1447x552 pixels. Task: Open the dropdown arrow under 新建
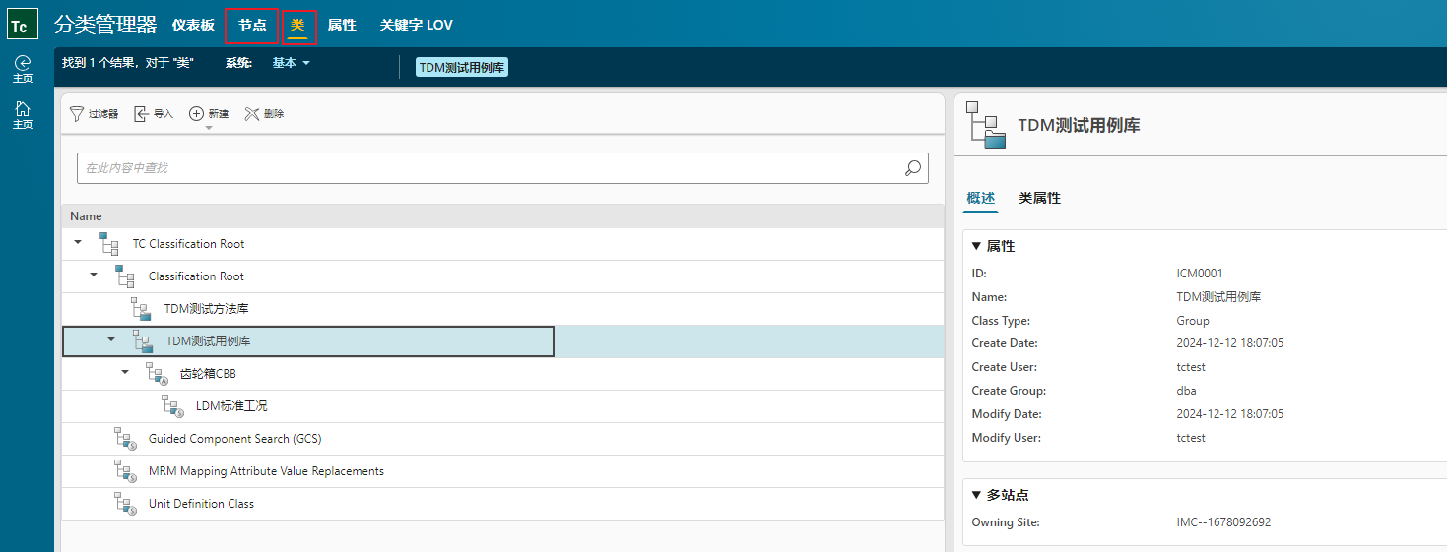click(x=208, y=127)
